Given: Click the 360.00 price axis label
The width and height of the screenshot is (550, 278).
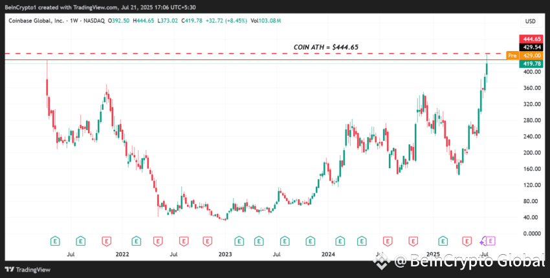Looking at the screenshot, I should 531,88.
